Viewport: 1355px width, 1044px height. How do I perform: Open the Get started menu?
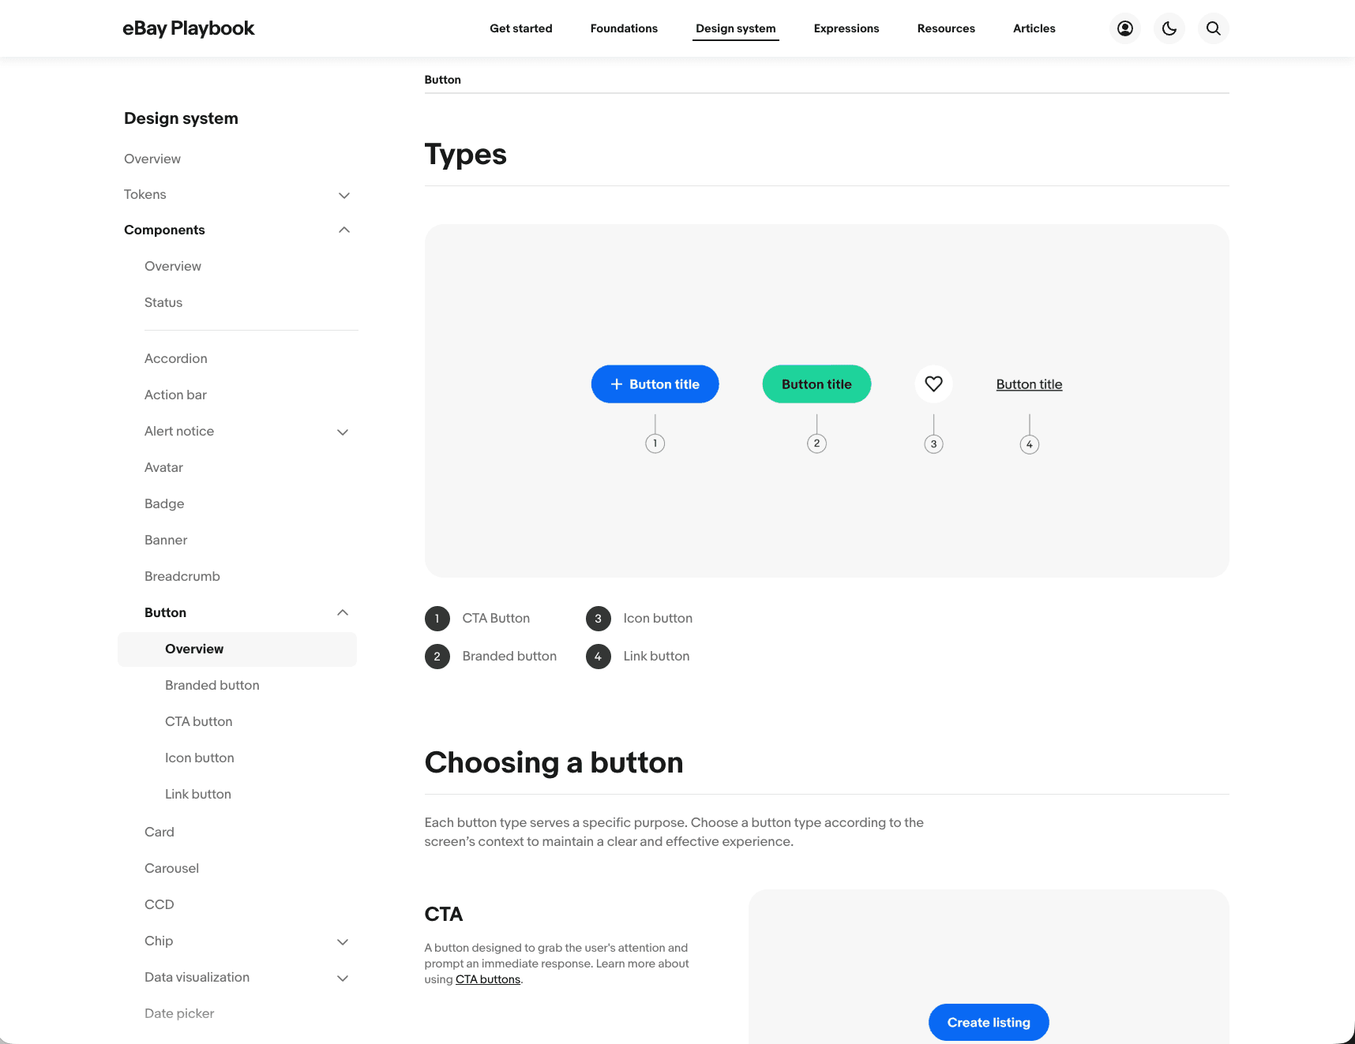(521, 28)
